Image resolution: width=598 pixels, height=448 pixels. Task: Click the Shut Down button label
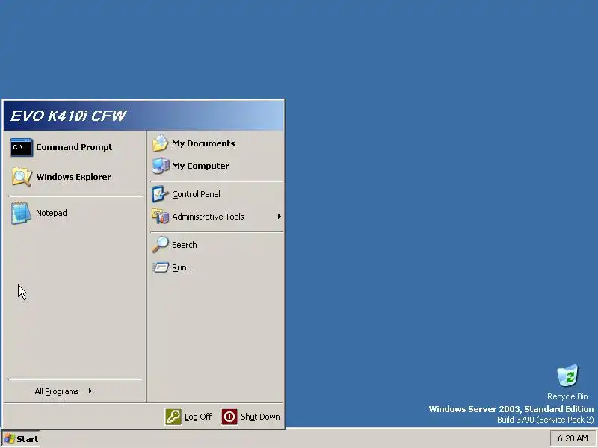tap(260, 417)
